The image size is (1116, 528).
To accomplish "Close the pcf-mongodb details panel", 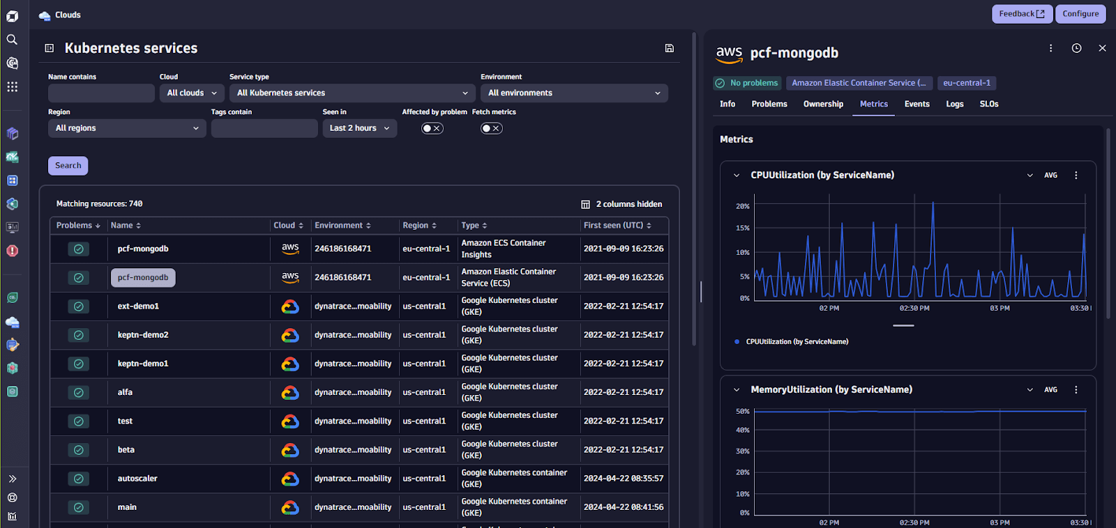I will [x=1102, y=48].
